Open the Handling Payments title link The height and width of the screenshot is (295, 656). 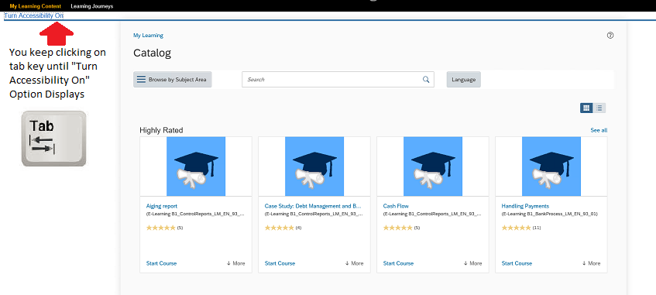pos(525,206)
